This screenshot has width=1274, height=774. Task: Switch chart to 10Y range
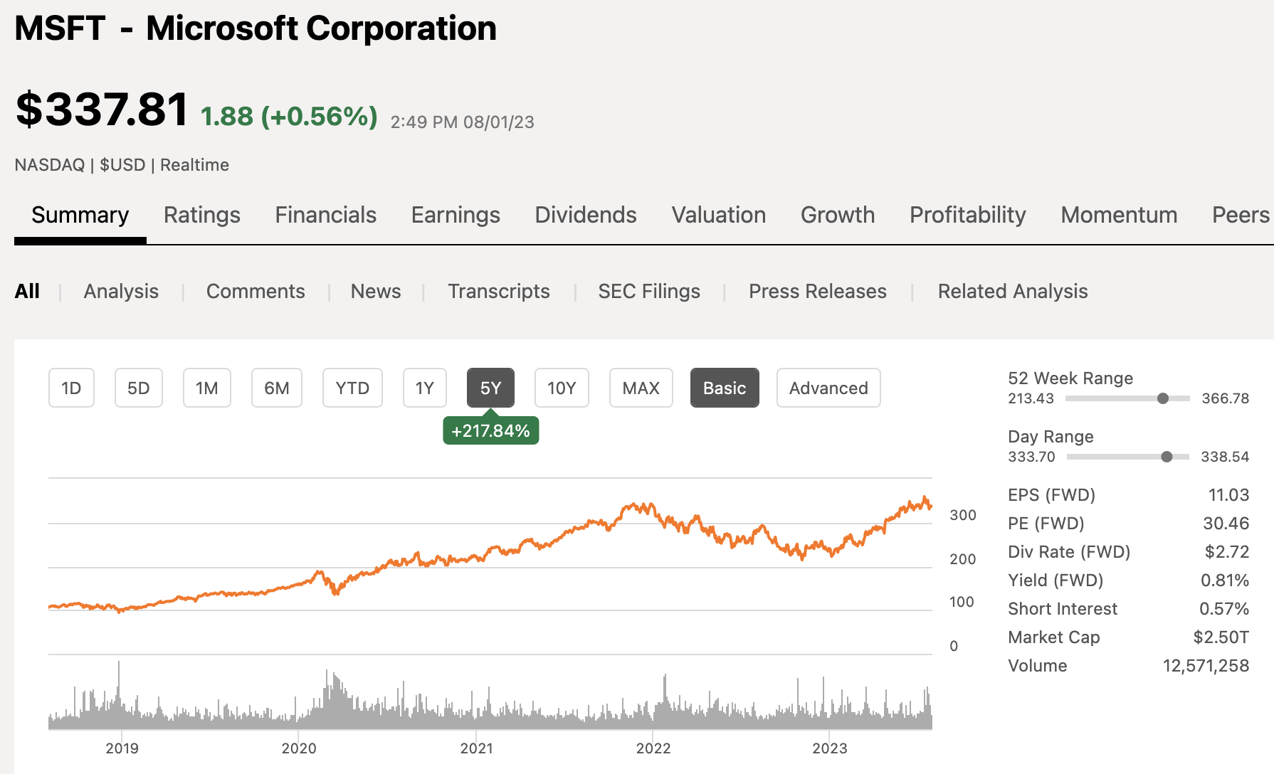562,388
